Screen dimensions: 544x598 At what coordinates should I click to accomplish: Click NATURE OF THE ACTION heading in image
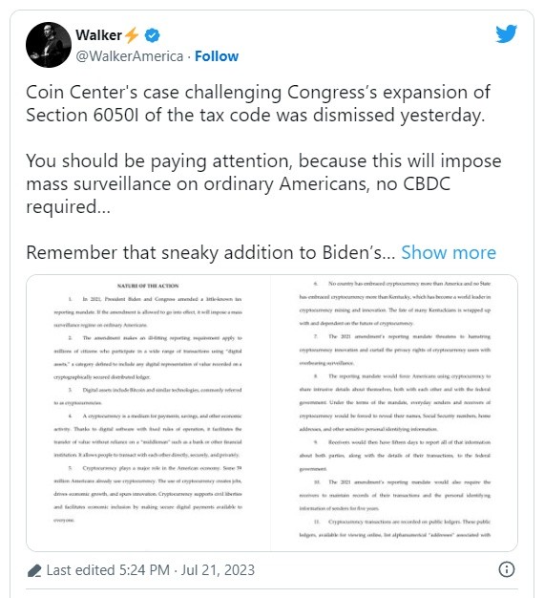tap(148, 286)
